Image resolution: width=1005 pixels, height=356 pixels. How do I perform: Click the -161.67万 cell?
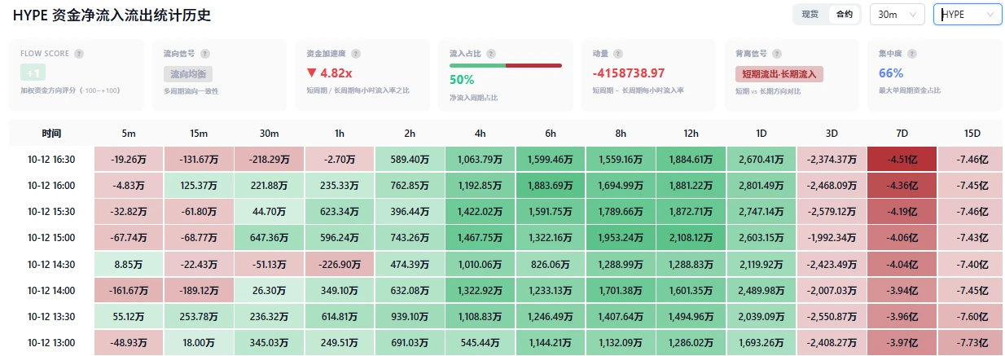coord(129,290)
